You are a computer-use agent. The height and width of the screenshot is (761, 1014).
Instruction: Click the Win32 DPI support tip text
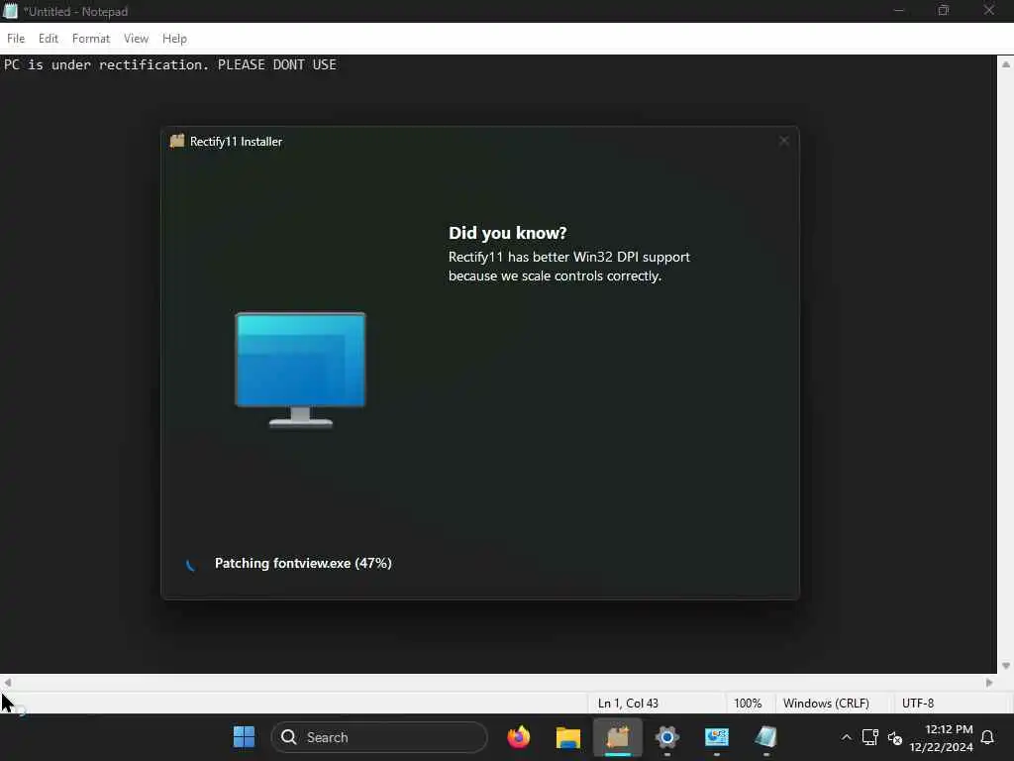(569, 266)
